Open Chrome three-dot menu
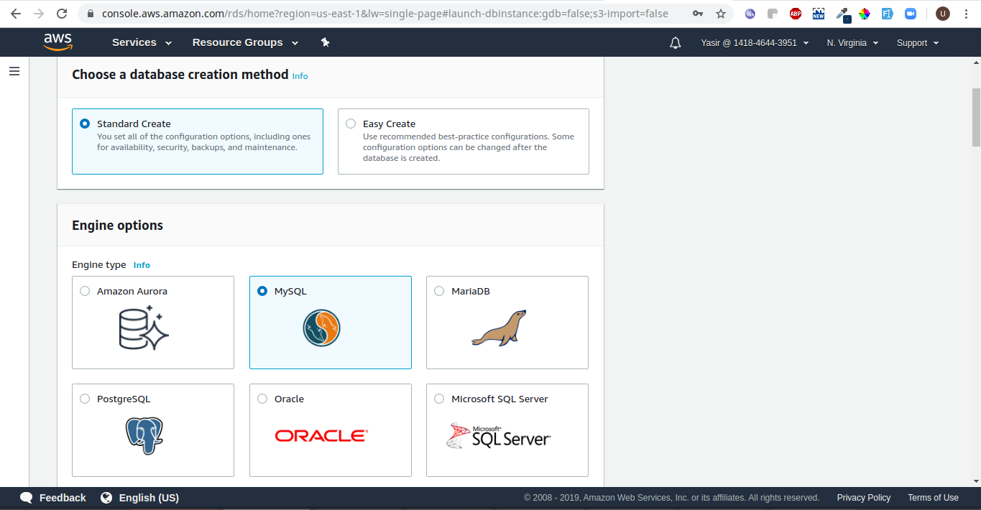The height and width of the screenshot is (510, 981). (967, 14)
